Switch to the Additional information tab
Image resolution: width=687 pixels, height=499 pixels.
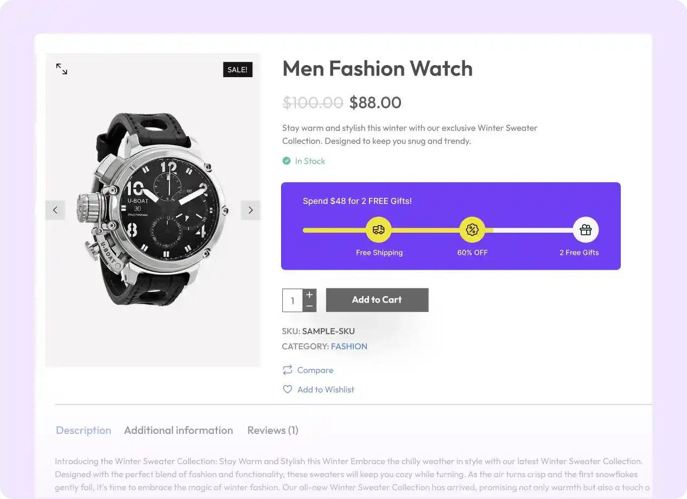coord(179,430)
